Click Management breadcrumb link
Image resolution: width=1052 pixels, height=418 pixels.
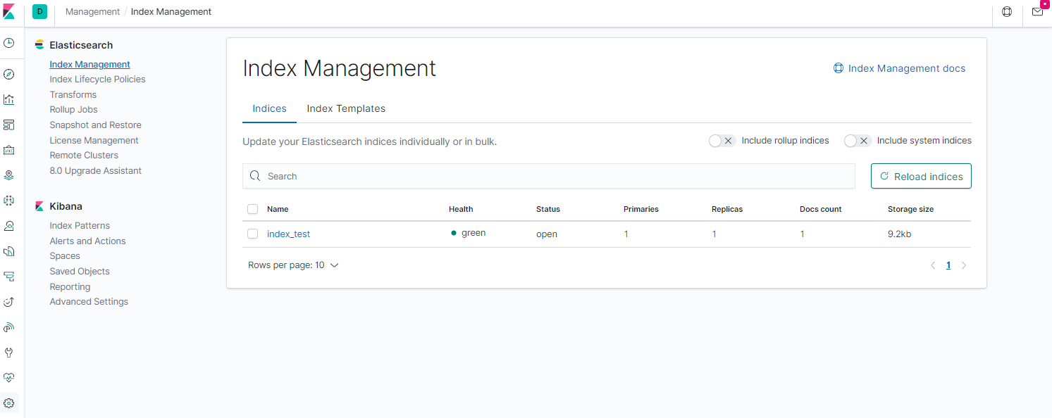click(x=92, y=11)
